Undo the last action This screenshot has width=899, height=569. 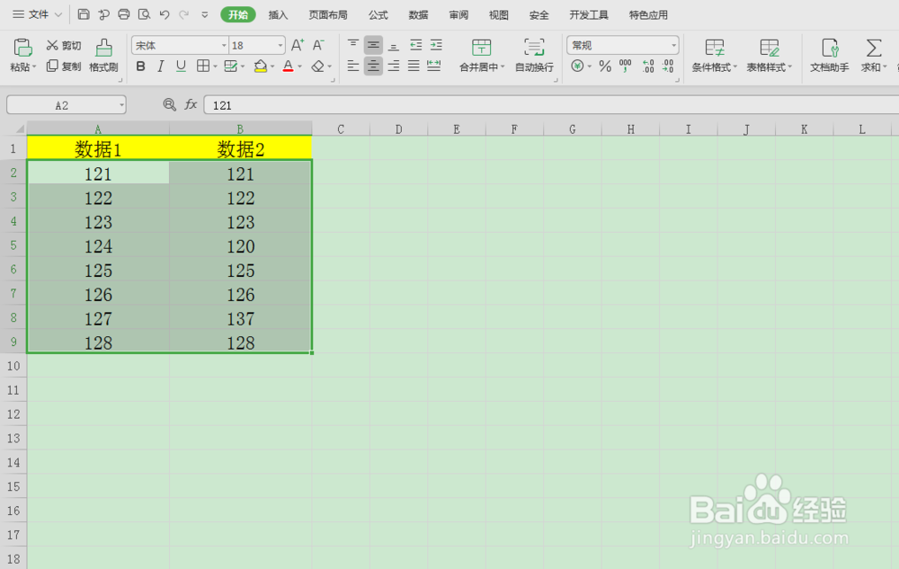tap(165, 14)
